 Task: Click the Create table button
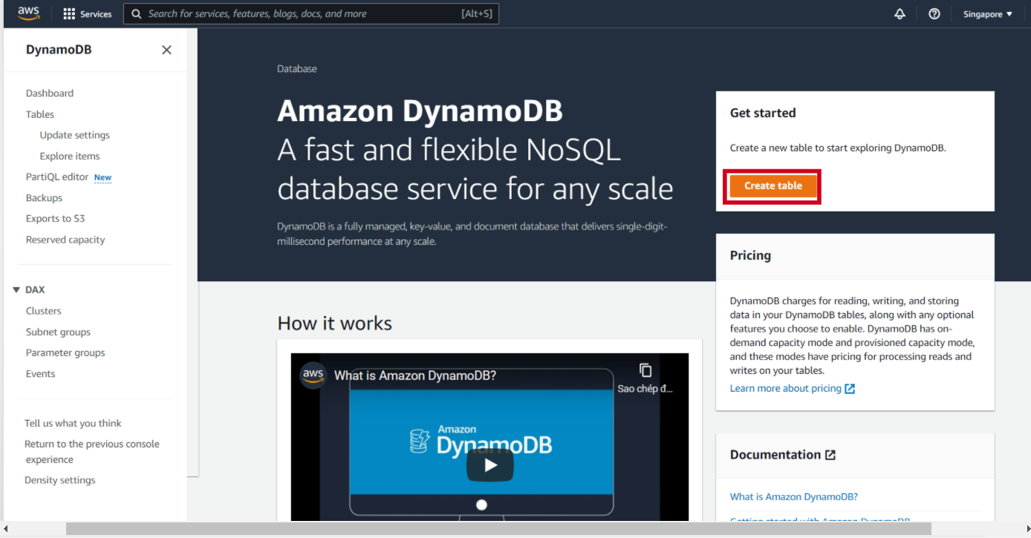[x=773, y=186]
